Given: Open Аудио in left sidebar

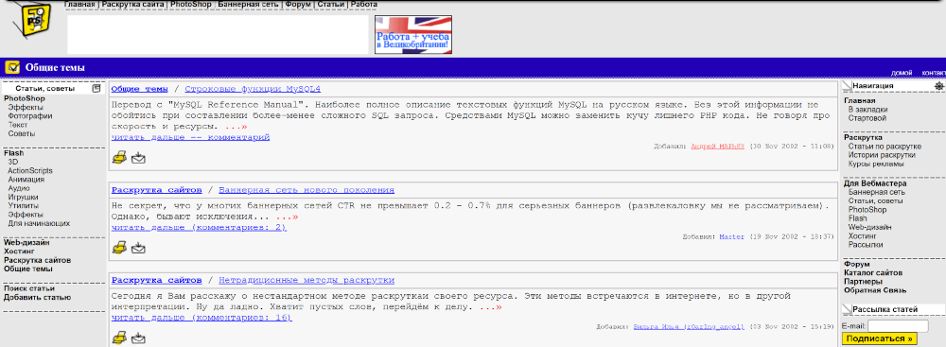Looking at the screenshot, I should point(19,188).
